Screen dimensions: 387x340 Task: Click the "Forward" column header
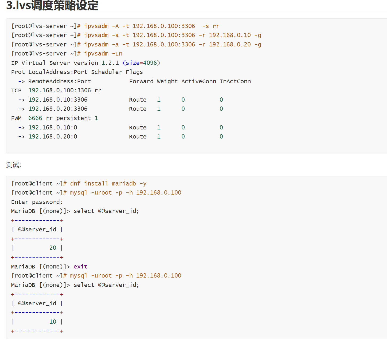pyautogui.click(x=141, y=81)
